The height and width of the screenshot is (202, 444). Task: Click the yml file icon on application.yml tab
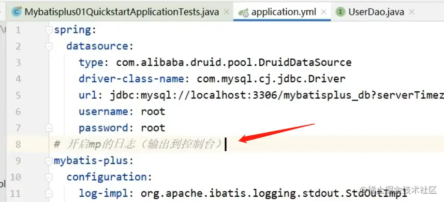tap(243, 12)
